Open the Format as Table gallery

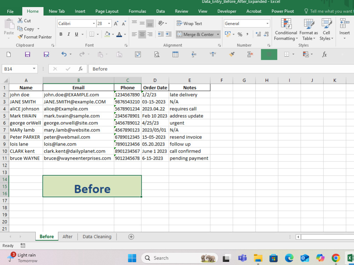click(309, 30)
